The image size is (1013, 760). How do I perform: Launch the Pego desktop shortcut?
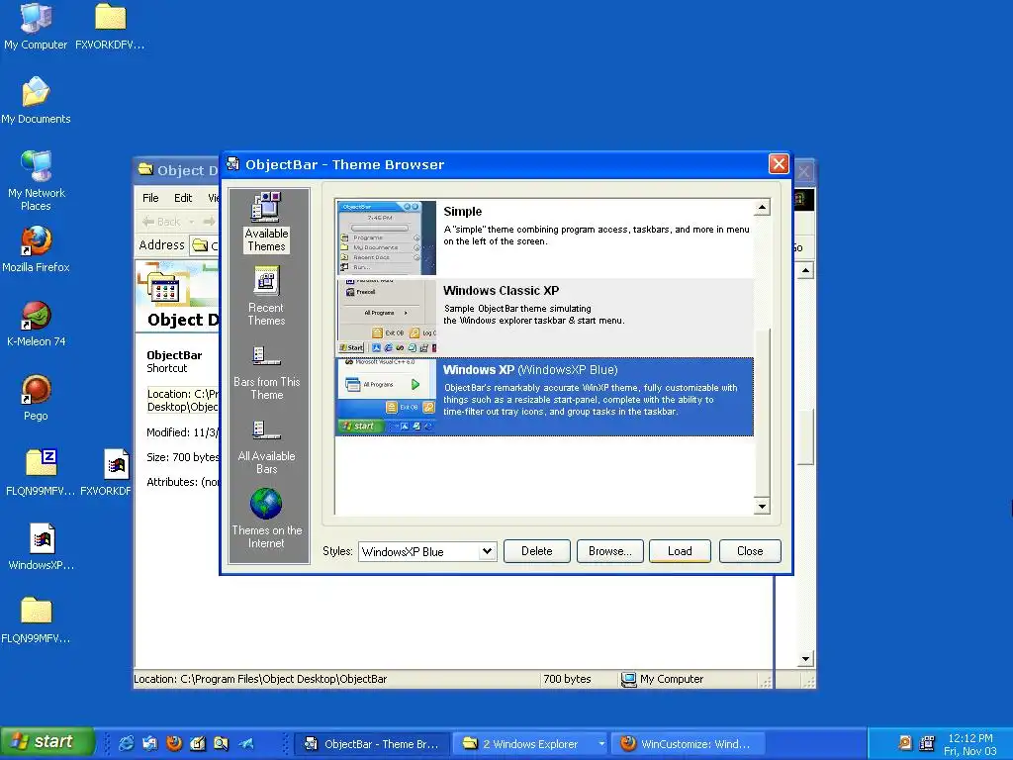[36, 398]
